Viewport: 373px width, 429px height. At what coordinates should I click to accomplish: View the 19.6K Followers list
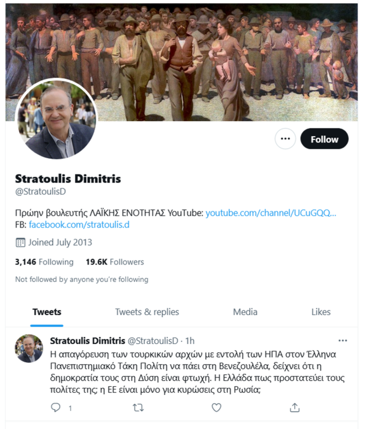point(115,262)
